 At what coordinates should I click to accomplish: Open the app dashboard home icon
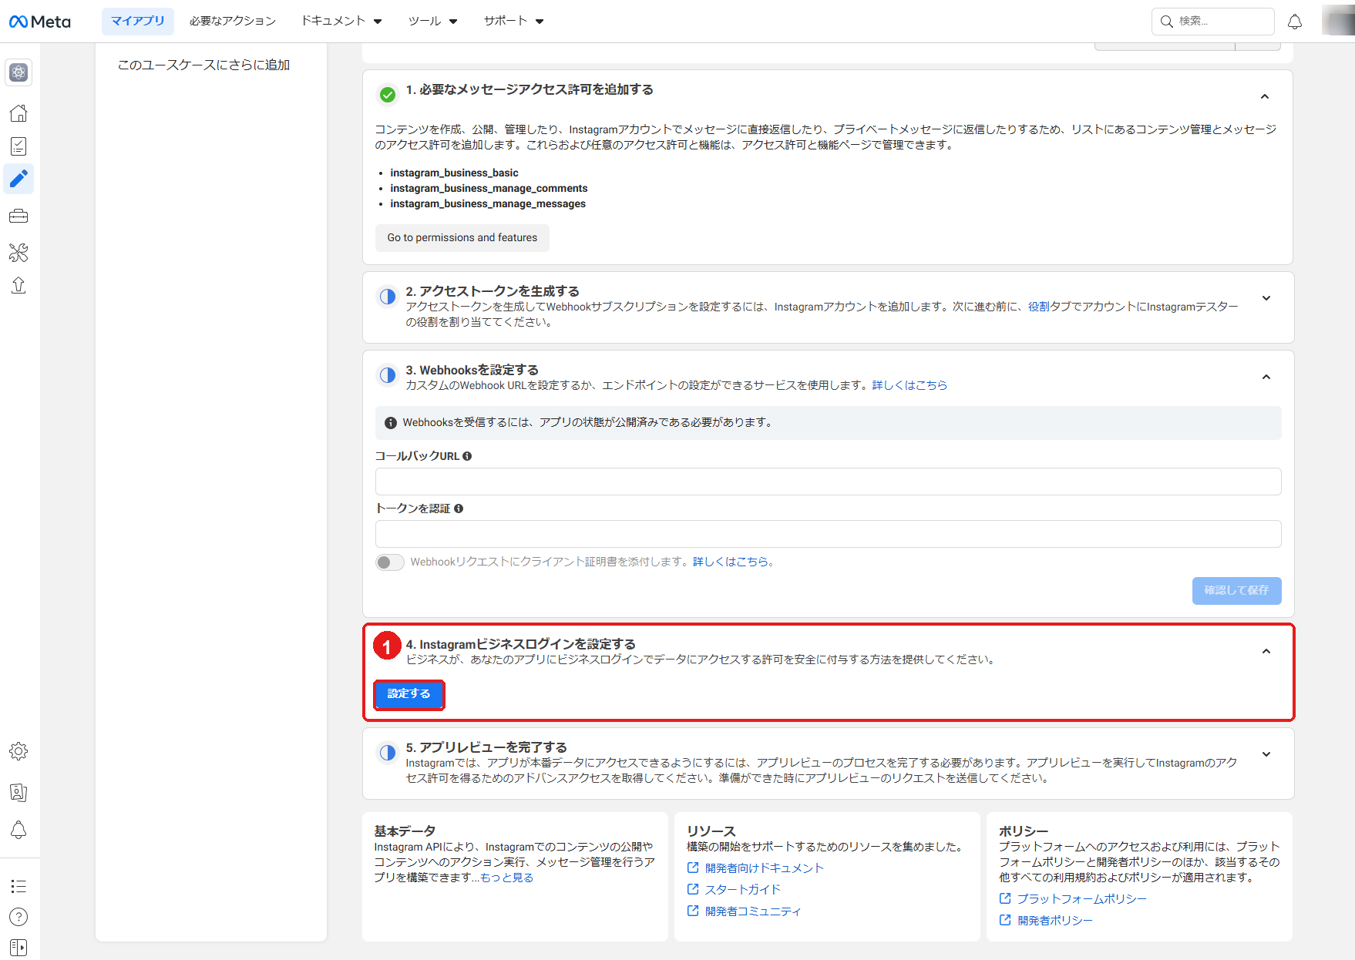(x=18, y=113)
